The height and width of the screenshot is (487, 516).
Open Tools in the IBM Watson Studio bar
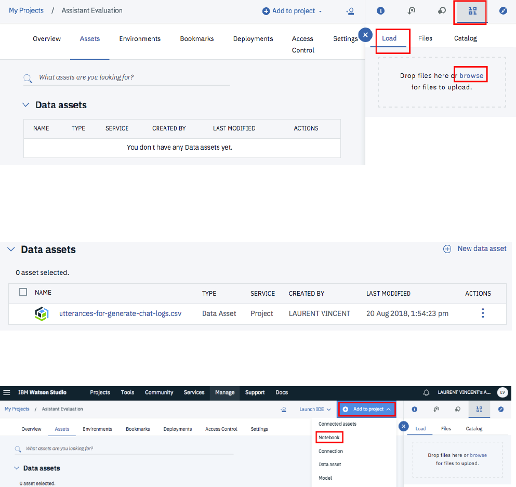tap(127, 392)
